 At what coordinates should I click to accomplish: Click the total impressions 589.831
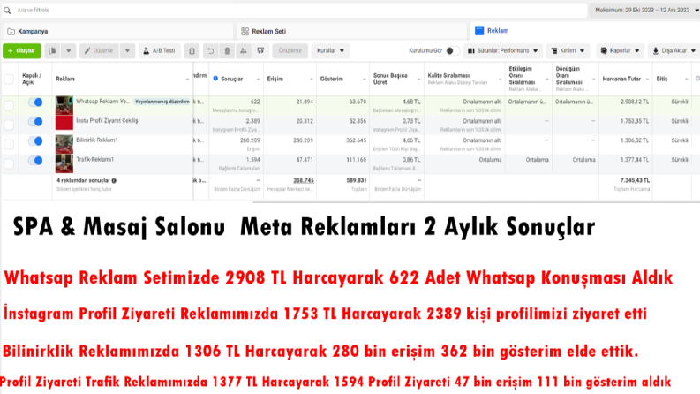coord(357,180)
